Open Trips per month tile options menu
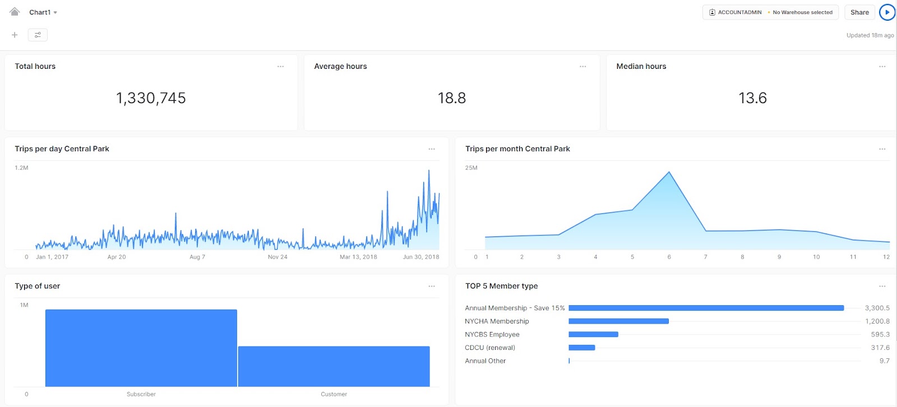897x407 pixels. coord(882,149)
